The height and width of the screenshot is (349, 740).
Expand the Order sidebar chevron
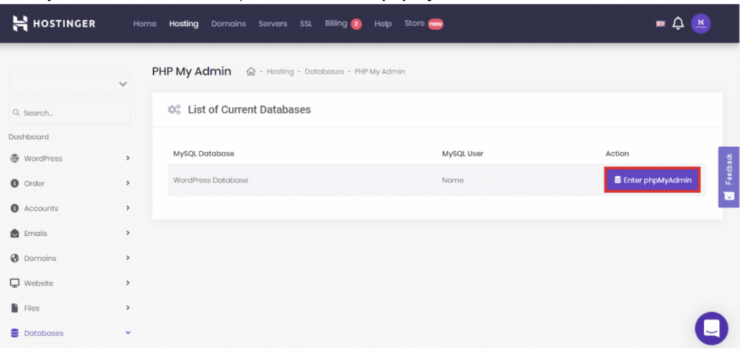(x=127, y=182)
